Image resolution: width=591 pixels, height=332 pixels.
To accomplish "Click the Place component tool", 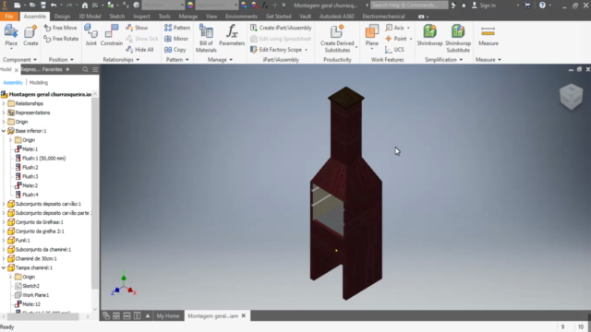I will point(11,36).
